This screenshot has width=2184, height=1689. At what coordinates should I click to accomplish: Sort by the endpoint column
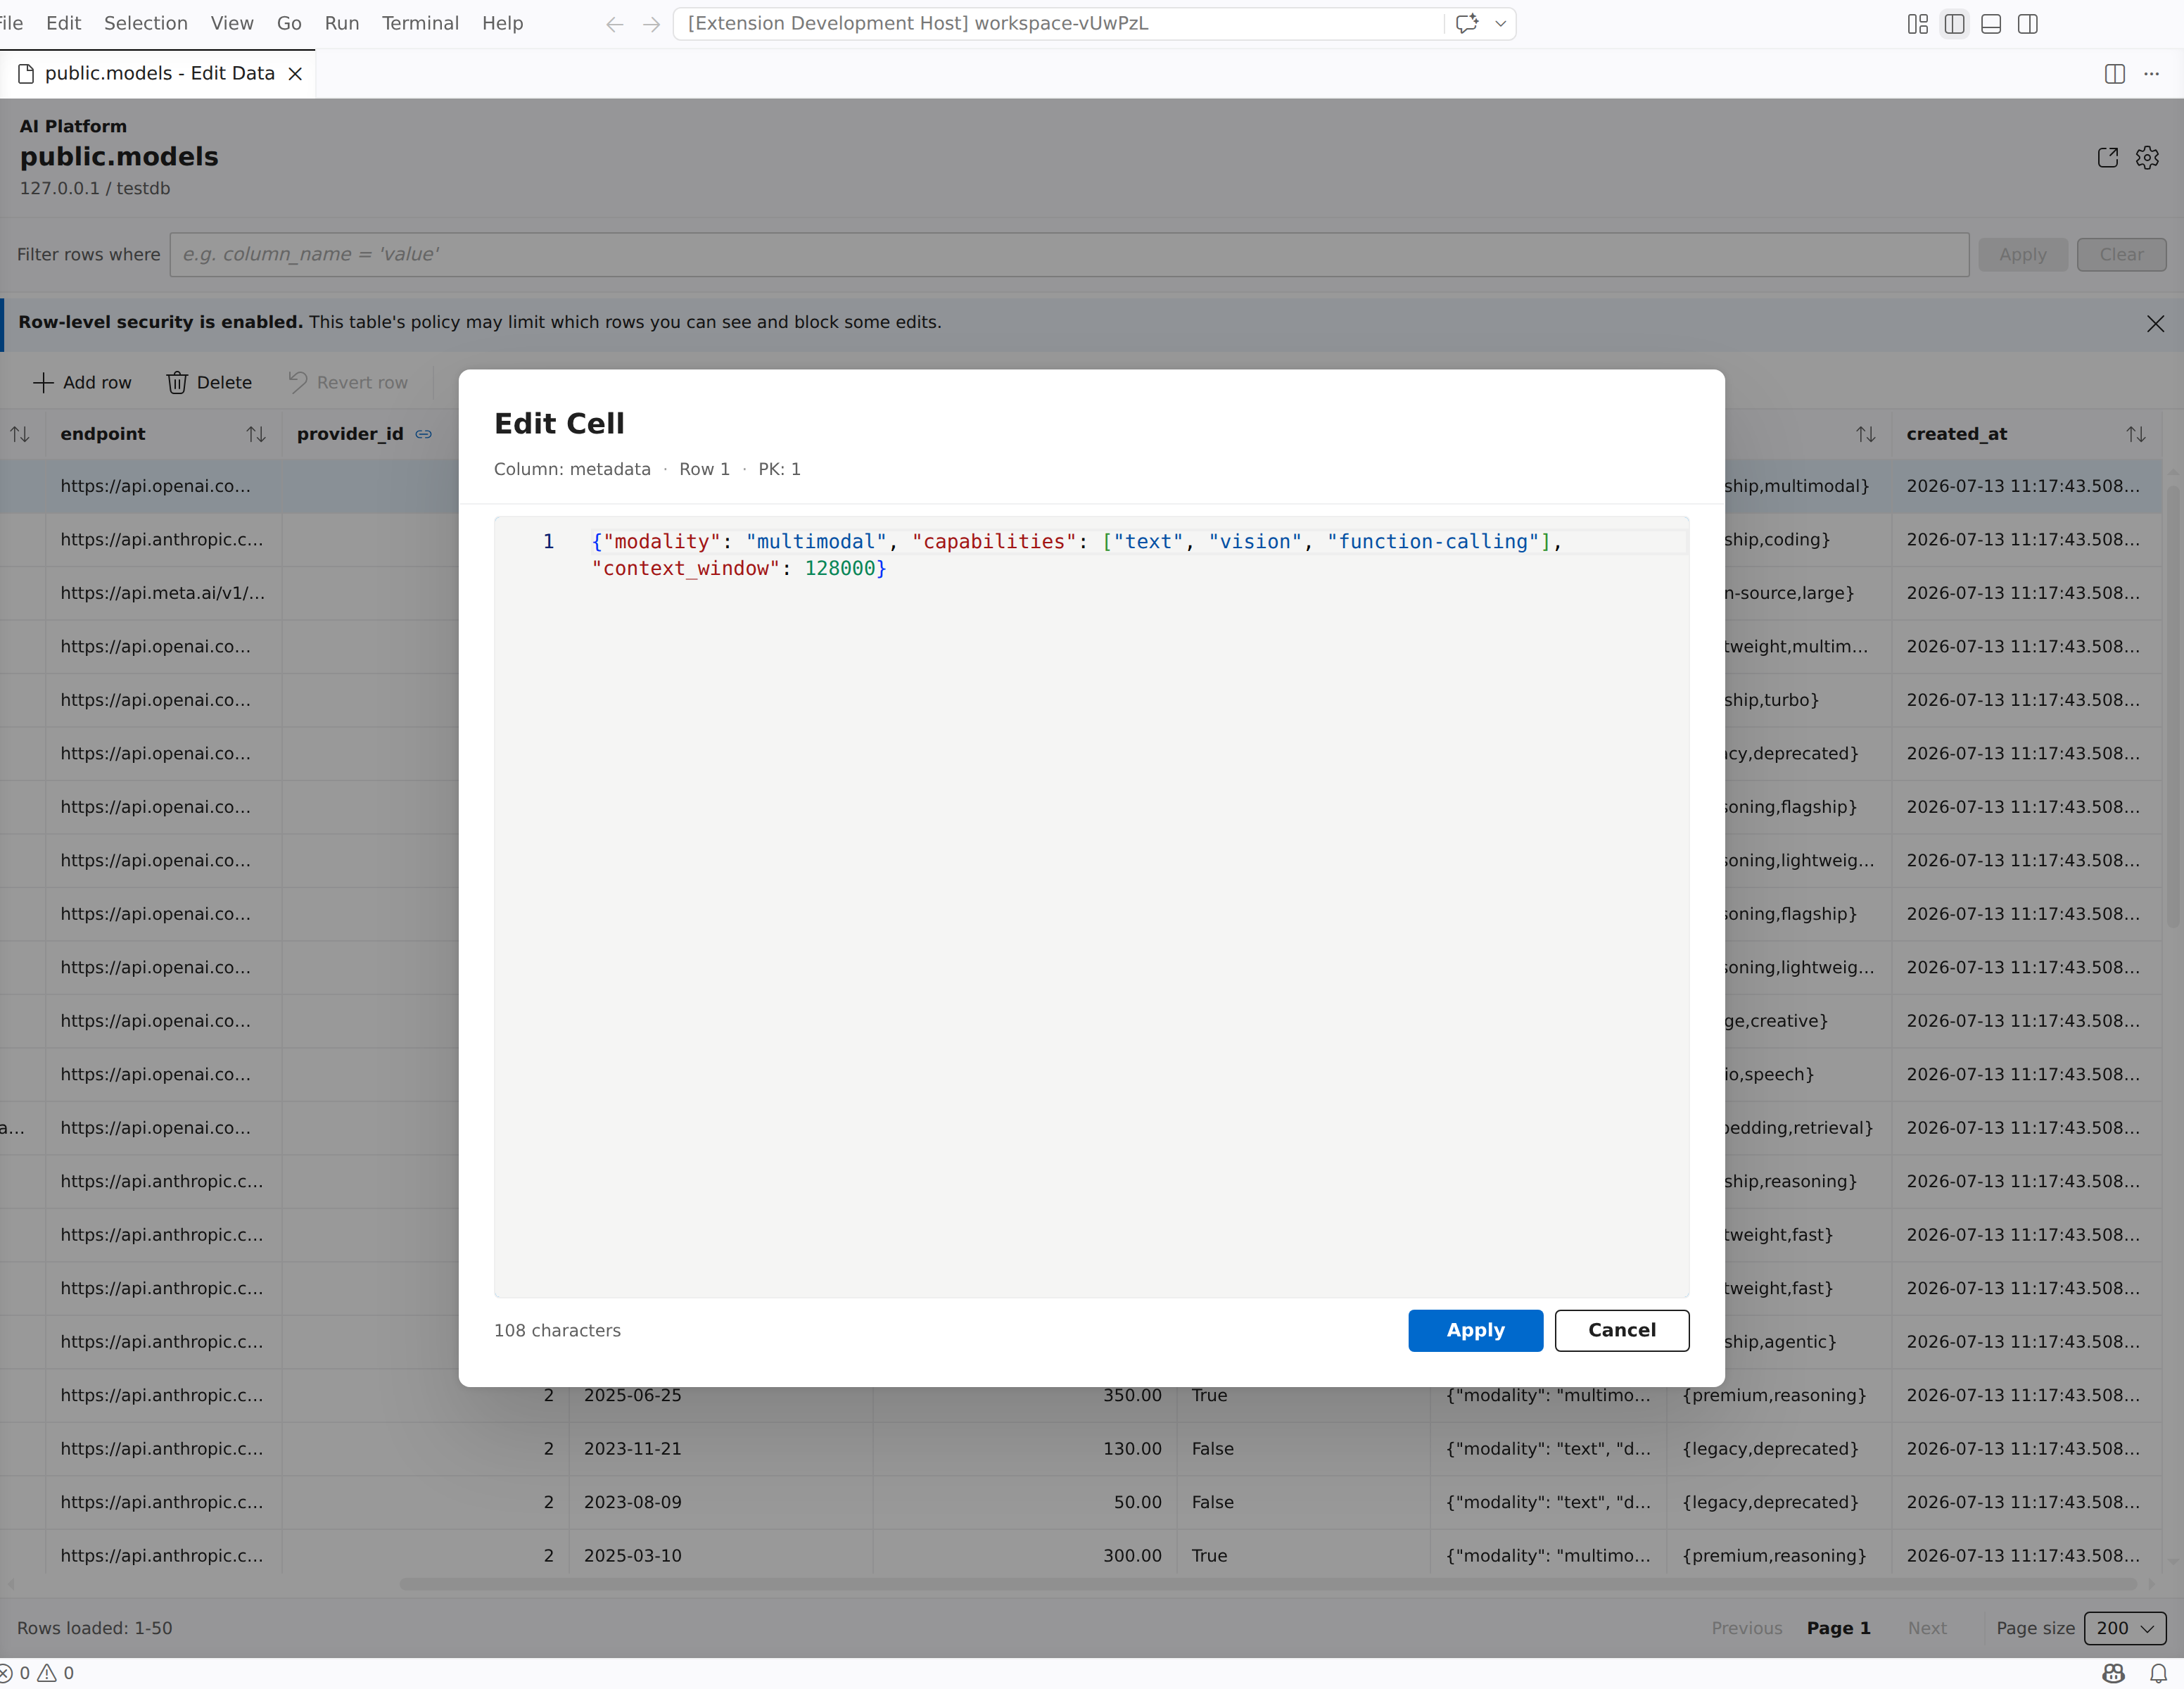(x=255, y=434)
